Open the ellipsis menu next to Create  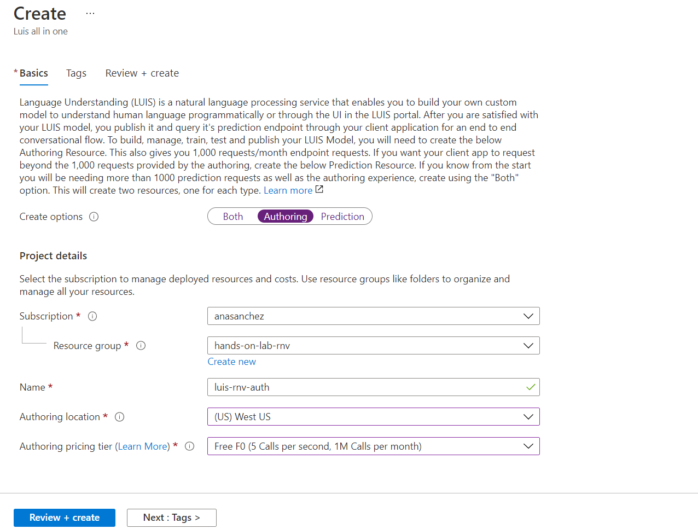click(x=90, y=13)
